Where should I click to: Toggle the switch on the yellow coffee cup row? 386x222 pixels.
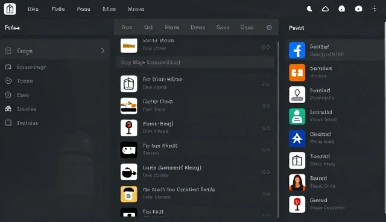click(265, 194)
